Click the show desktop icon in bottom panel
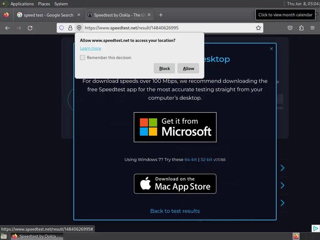320x240 pixels. coord(4,236)
